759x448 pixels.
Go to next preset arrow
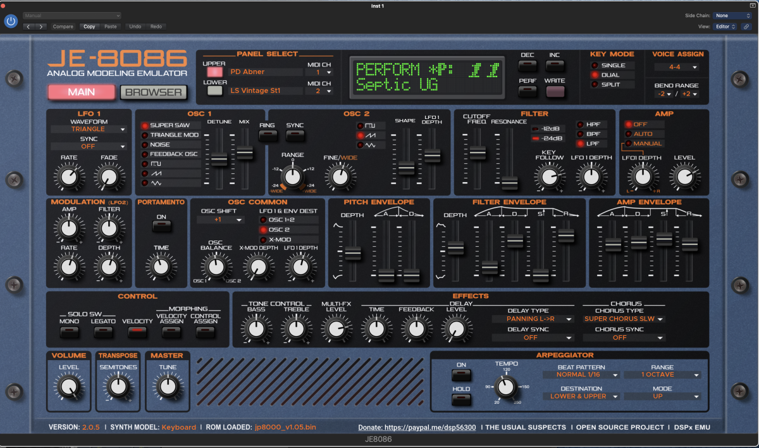(x=41, y=27)
